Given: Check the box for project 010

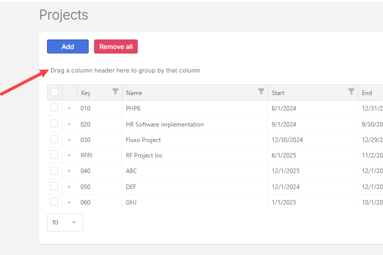Looking at the screenshot, I should coord(54,108).
